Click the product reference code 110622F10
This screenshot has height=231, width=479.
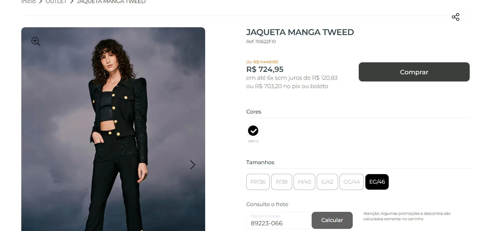click(x=261, y=42)
